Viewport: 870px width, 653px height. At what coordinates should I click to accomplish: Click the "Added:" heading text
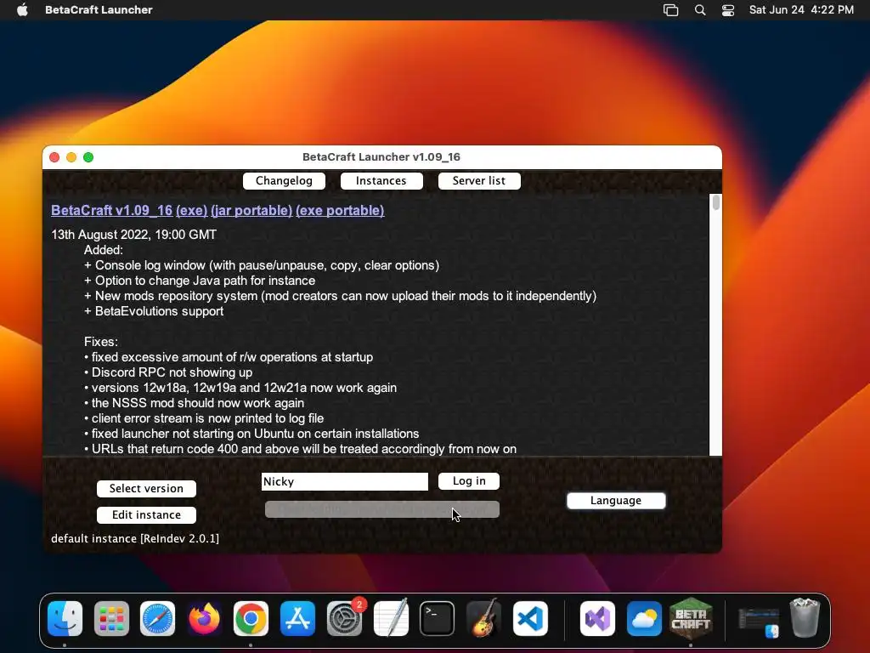point(103,250)
